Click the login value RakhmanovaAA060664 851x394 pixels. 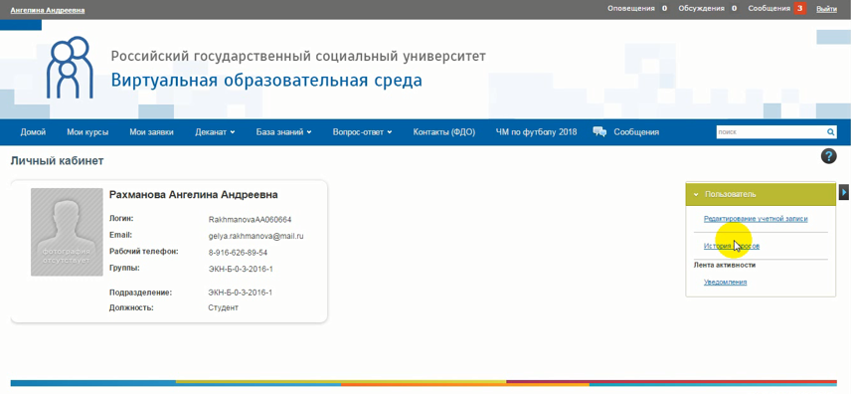coord(251,220)
